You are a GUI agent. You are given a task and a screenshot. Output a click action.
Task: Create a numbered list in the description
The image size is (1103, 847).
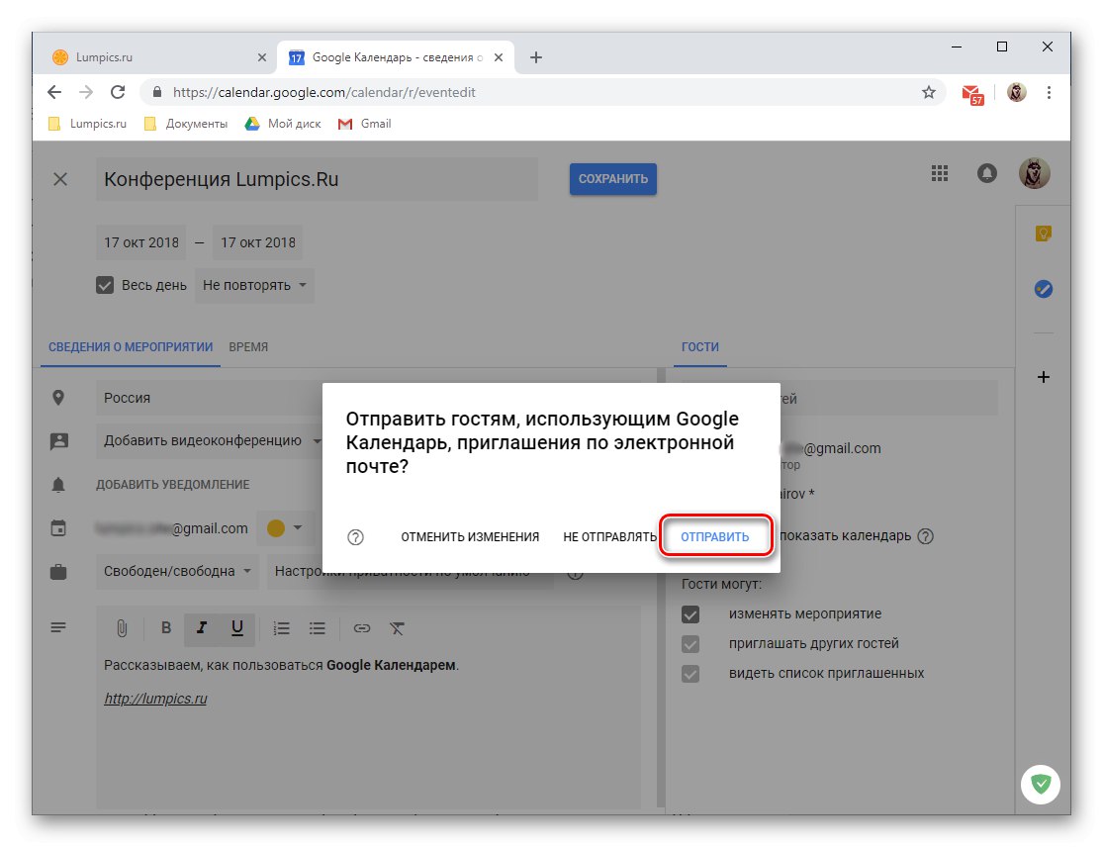[x=281, y=627]
